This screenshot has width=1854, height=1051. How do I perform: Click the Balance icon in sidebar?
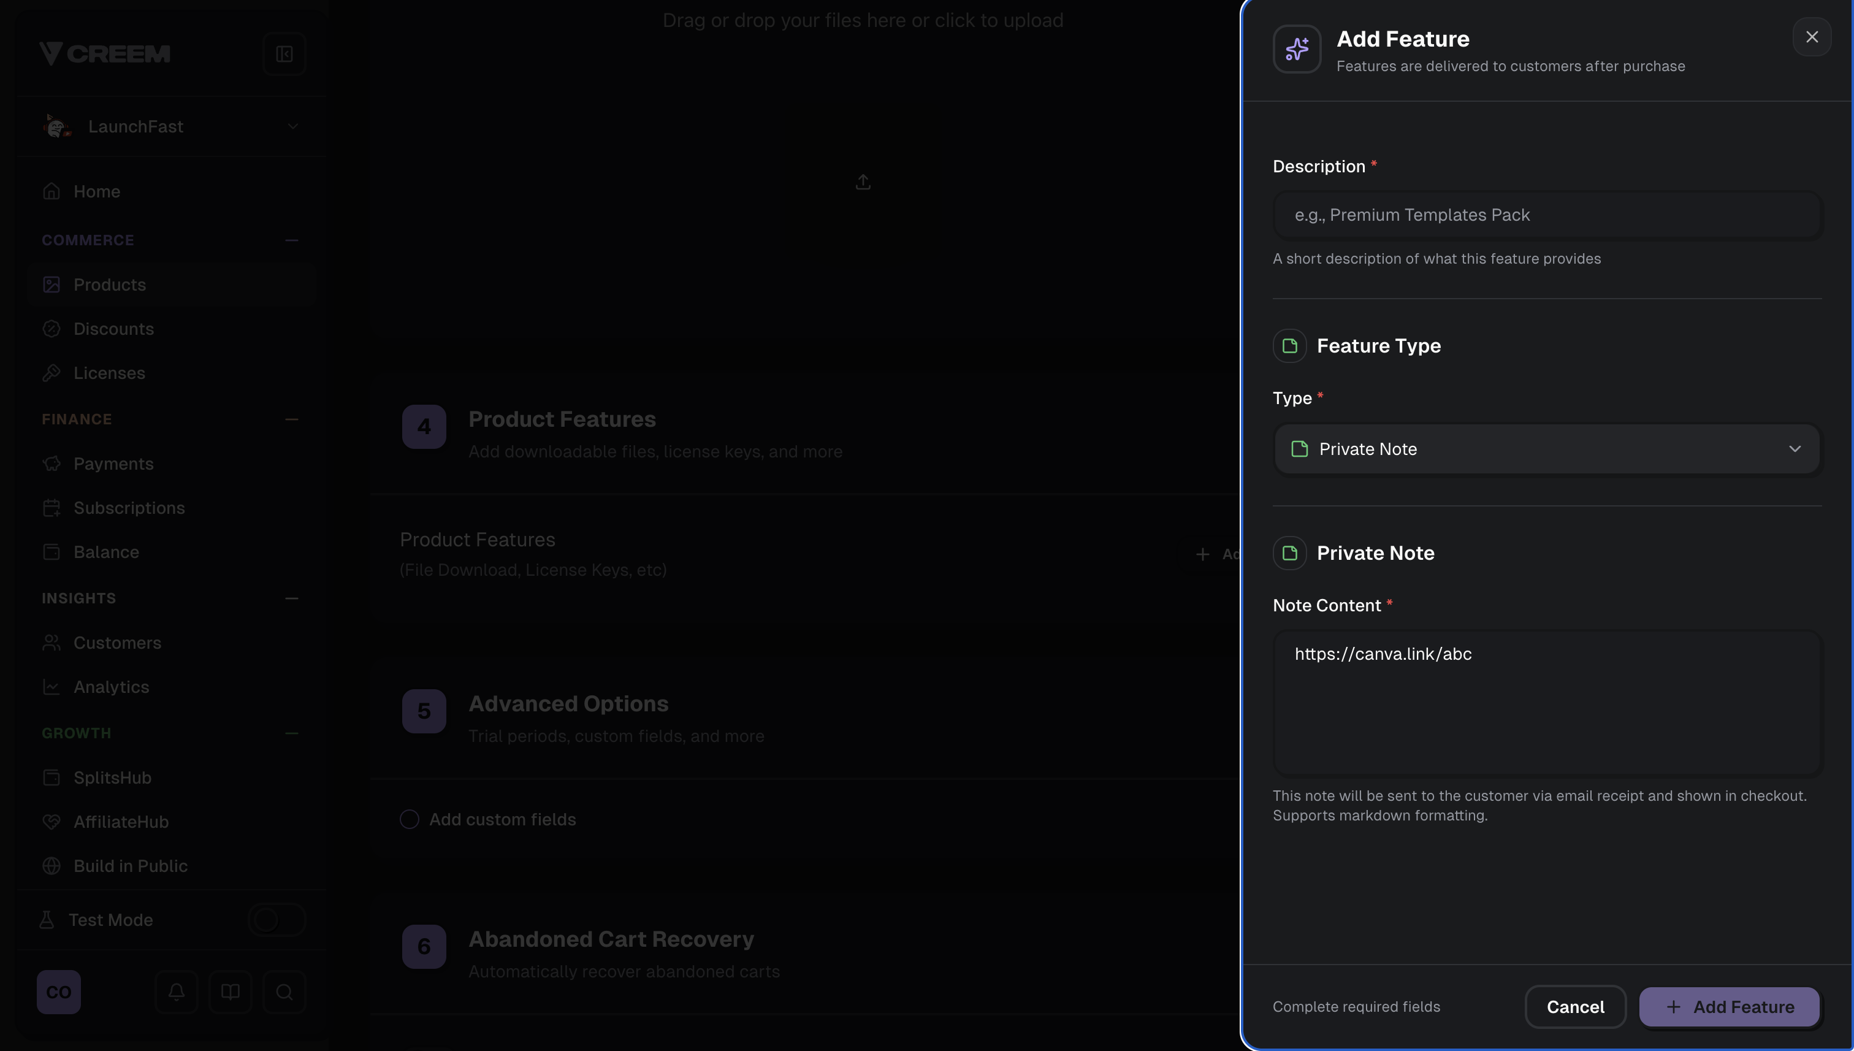(x=51, y=551)
